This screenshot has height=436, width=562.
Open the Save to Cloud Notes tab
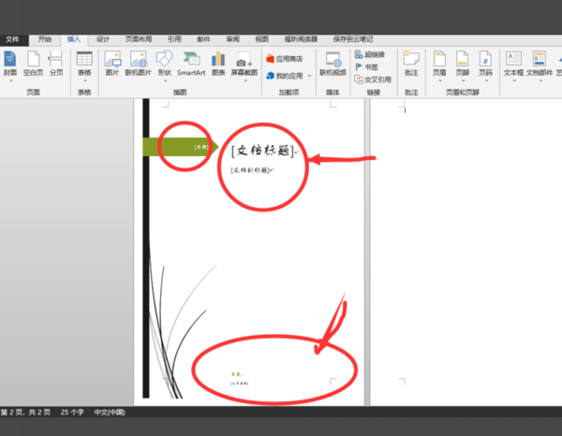coord(353,39)
